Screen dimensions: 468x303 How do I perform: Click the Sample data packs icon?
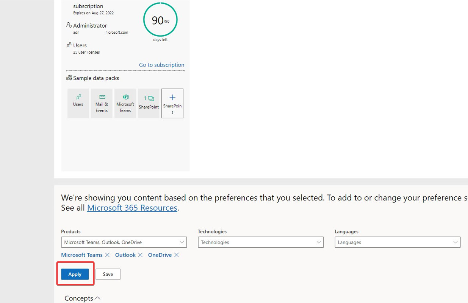pyautogui.click(x=69, y=78)
